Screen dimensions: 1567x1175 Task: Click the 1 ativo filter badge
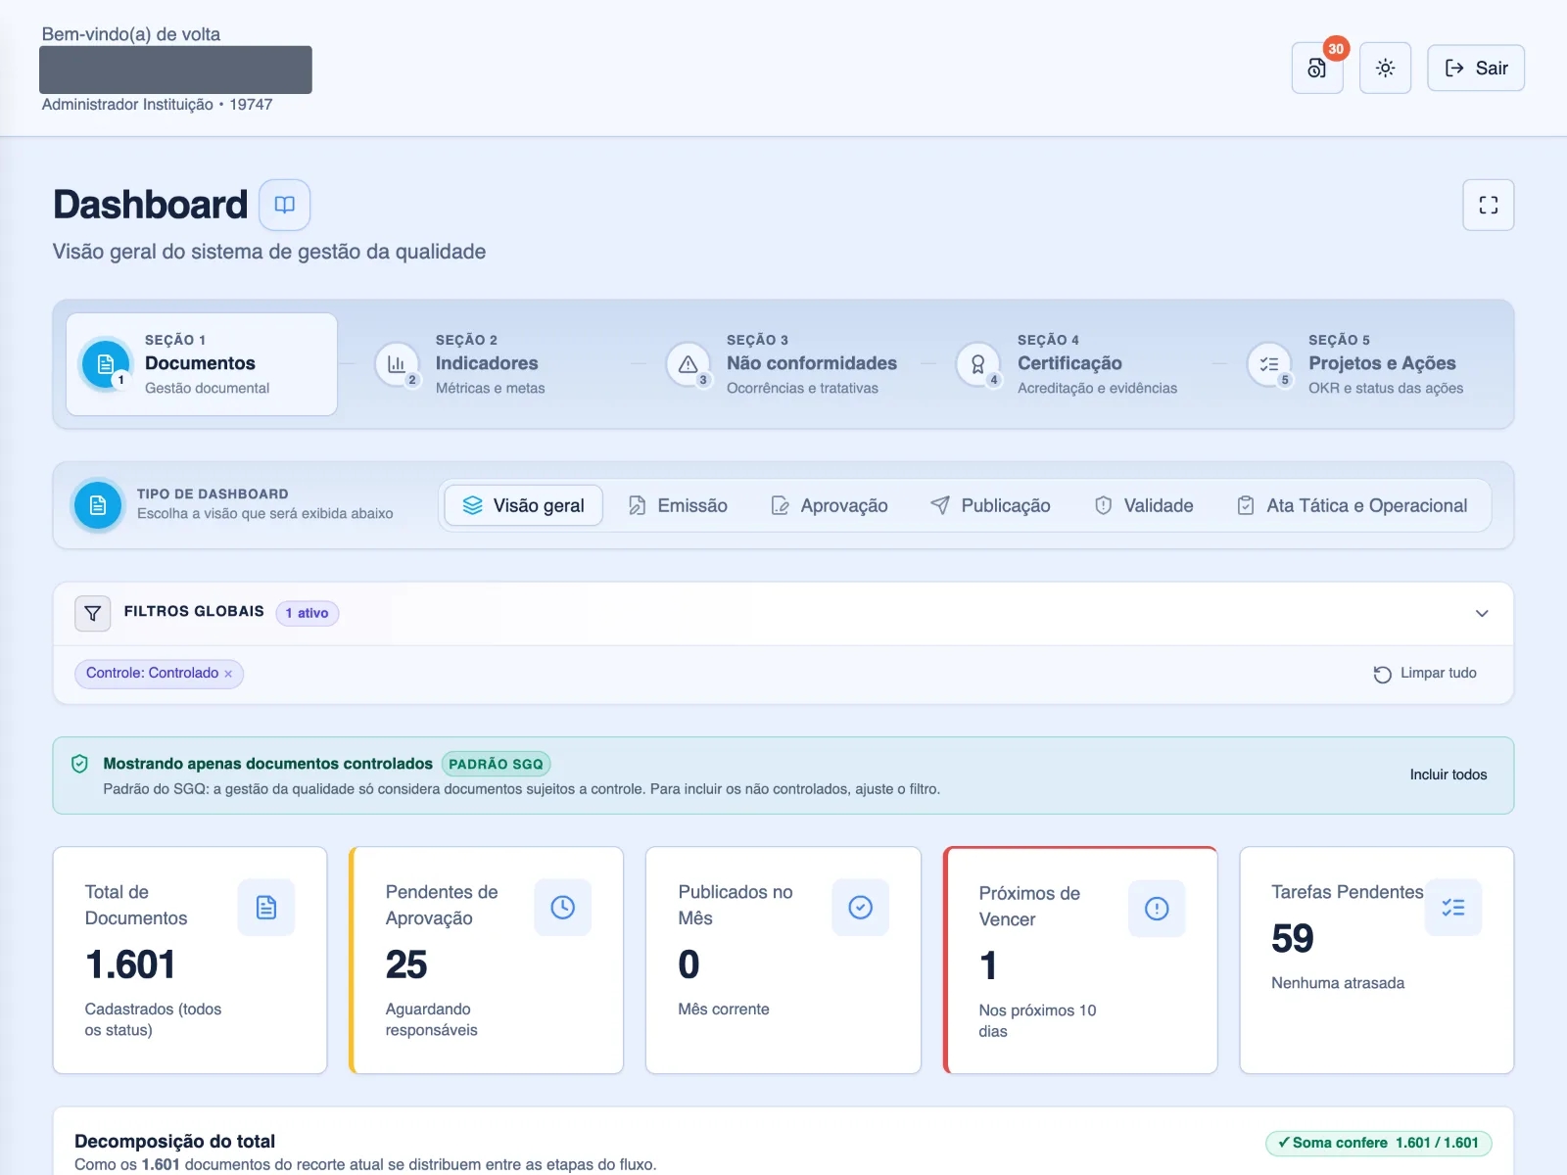coord(308,613)
